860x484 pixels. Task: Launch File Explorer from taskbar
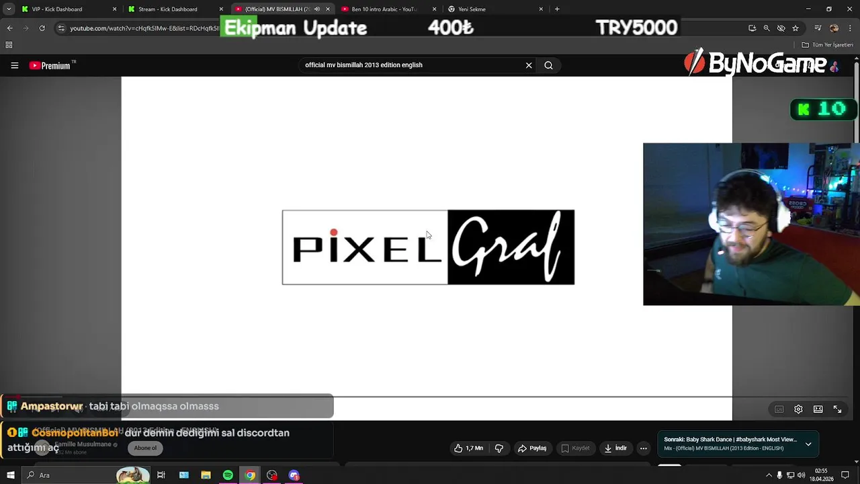click(x=206, y=475)
